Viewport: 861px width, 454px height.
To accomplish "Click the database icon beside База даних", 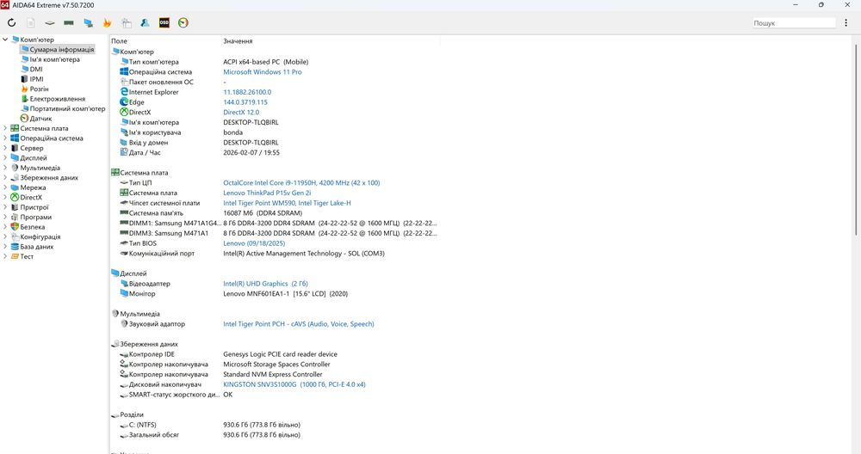I will click(x=15, y=247).
